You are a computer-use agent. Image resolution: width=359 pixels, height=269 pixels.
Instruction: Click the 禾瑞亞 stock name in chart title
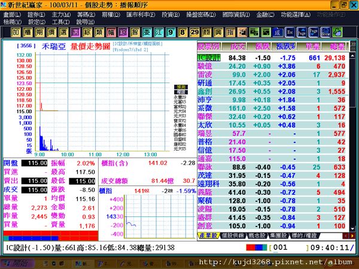pyautogui.click(x=54, y=47)
